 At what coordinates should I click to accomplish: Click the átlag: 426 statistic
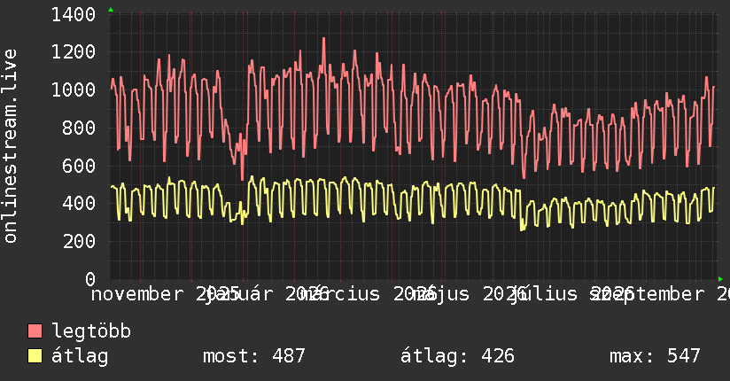pos(458,356)
